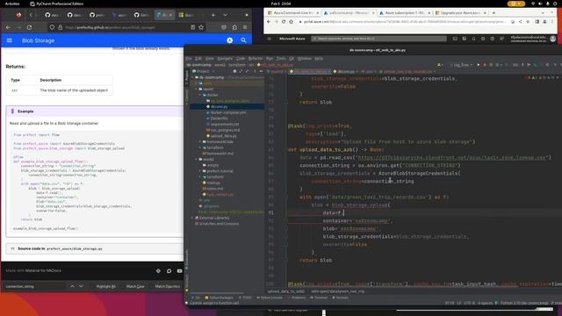Collapse the week1 folder in project tree
Screen dimensions: 562x316
[x=197, y=89]
